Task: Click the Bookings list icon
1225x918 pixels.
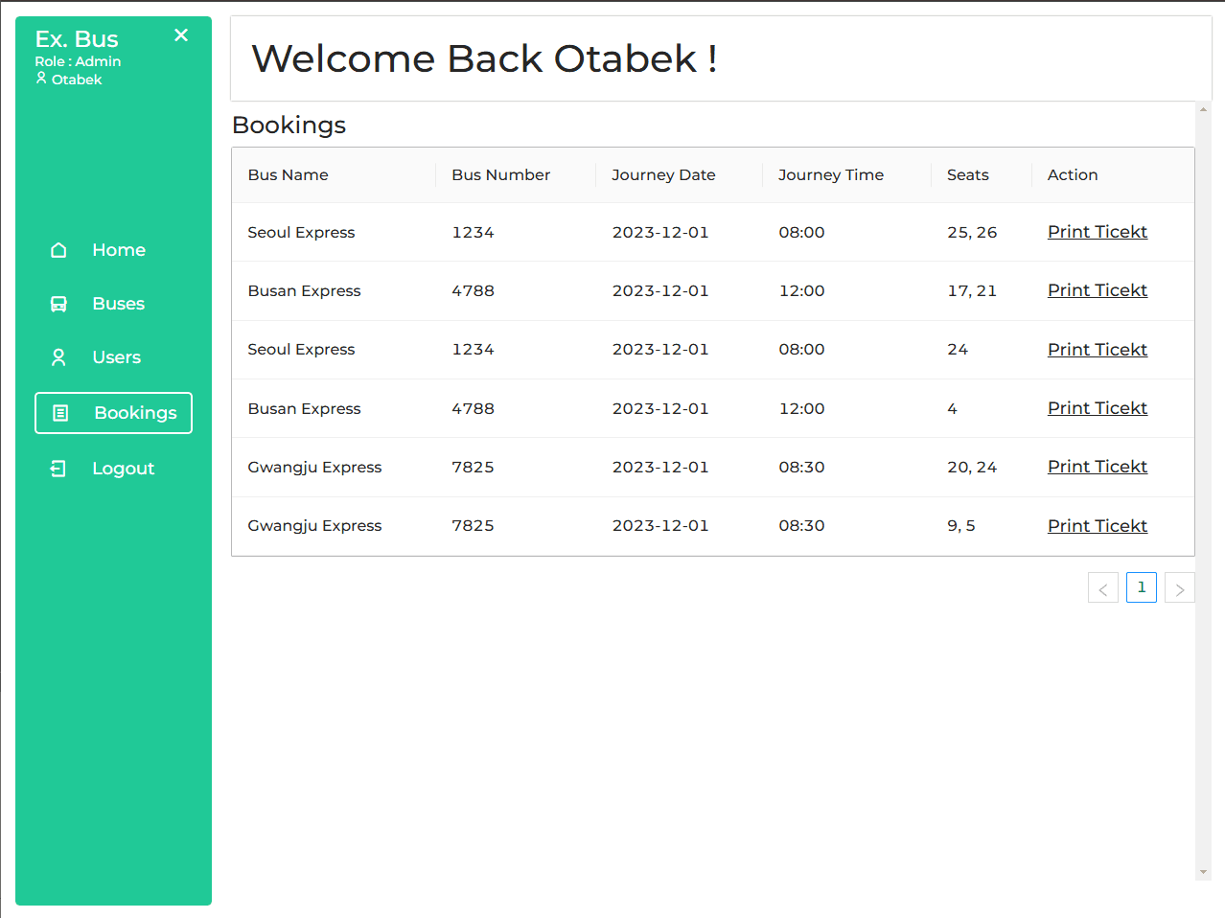Action: [x=60, y=413]
